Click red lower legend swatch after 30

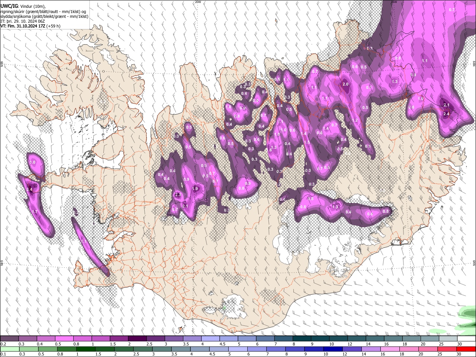(x=466, y=349)
